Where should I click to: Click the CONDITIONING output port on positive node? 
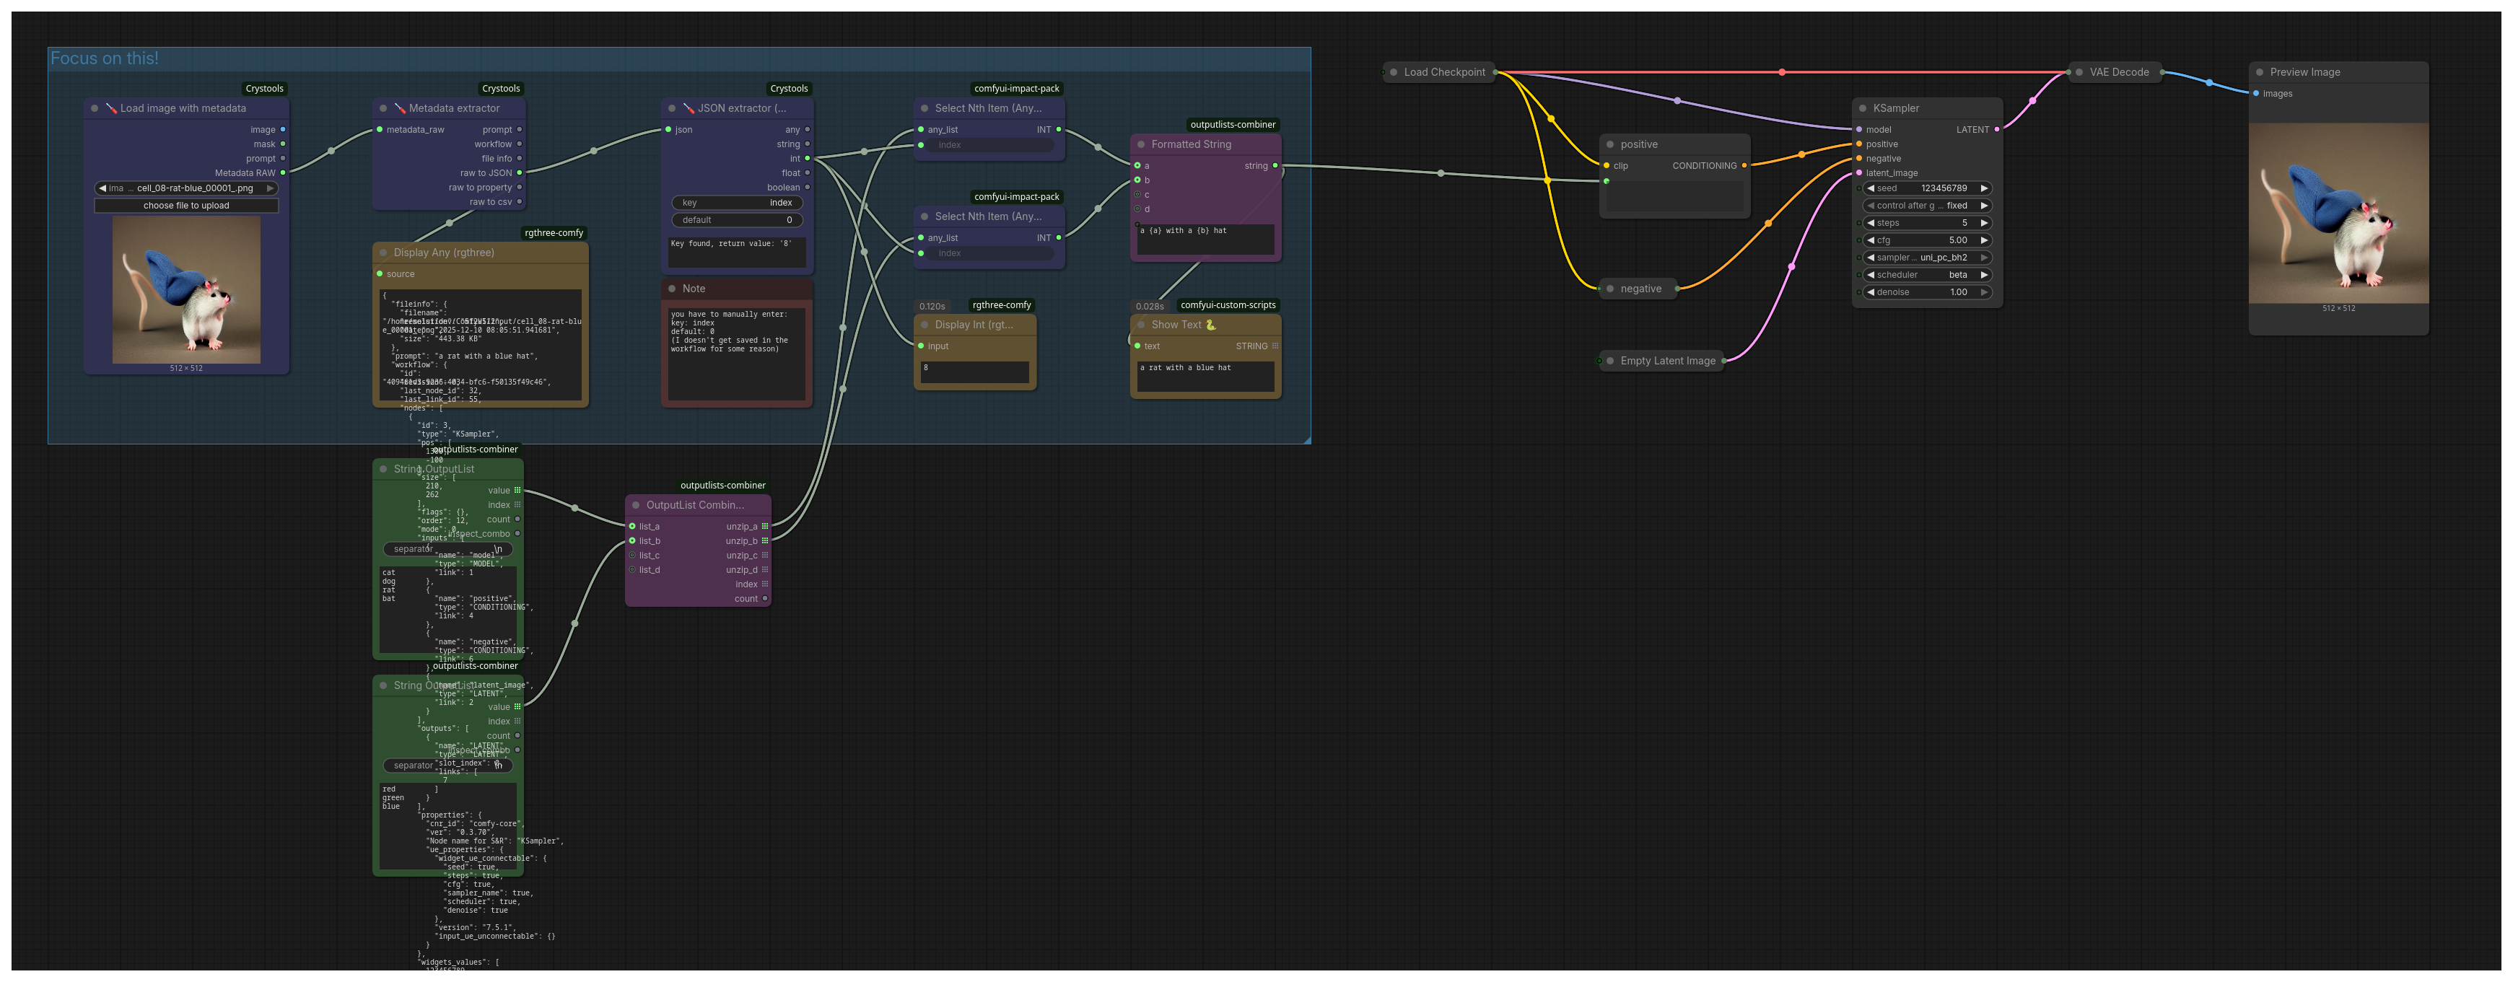(x=1744, y=166)
